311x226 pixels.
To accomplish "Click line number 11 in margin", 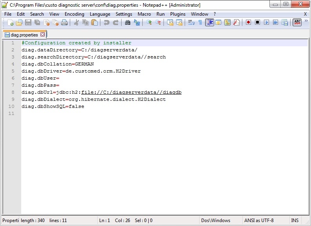I will click(x=11, y=113).
